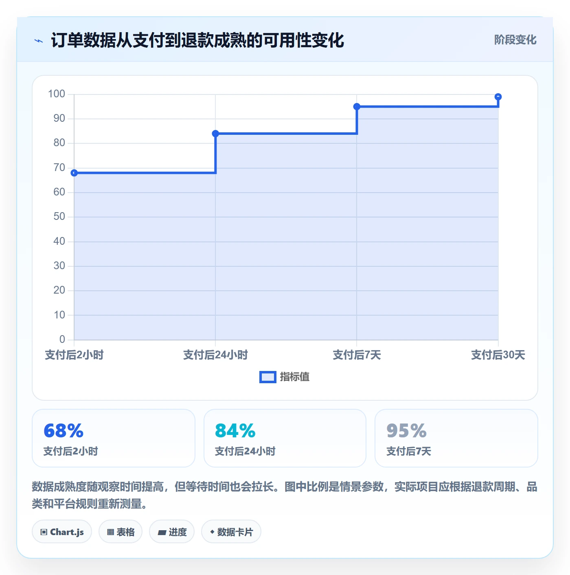
Task: Click the lightning icon beside the title
Action: coord(39,41)
